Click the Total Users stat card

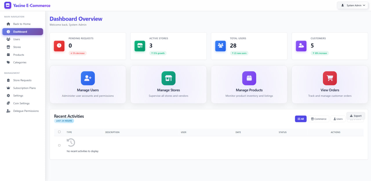point(249,46)
